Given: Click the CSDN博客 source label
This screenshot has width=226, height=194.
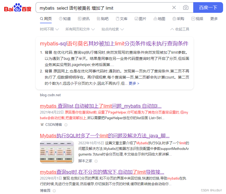Looking at the screenshot, I should coord(54,125).
